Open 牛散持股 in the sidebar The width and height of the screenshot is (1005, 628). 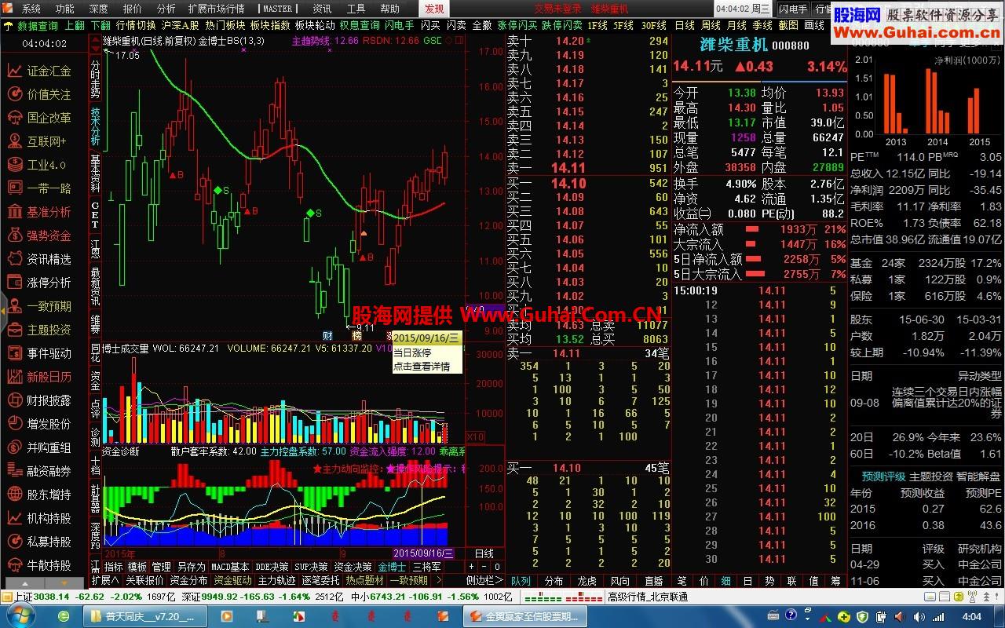click(41, 565)
